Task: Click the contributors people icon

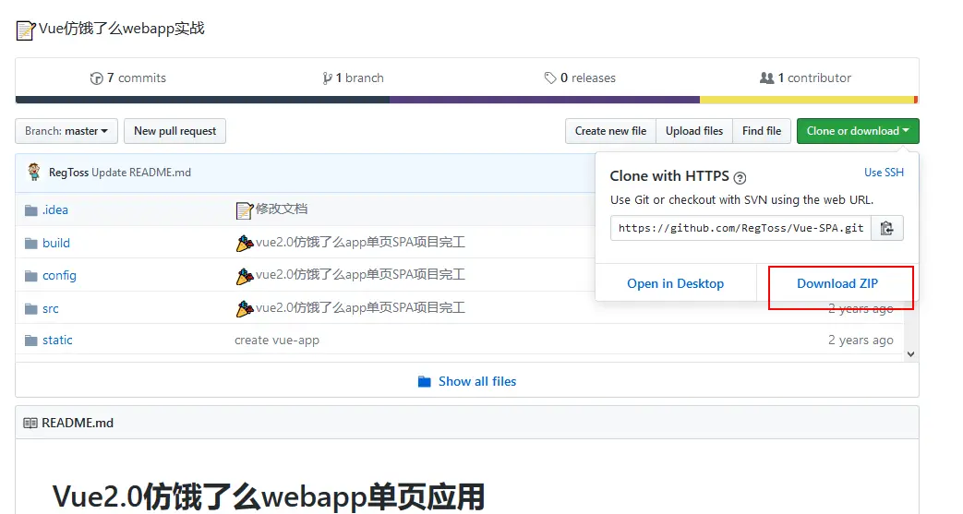Action: [x=766, y=78]
